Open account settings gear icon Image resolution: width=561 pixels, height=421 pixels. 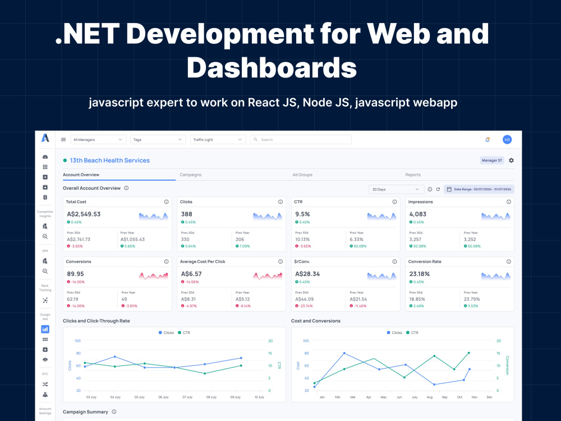[x=511, y=161]
